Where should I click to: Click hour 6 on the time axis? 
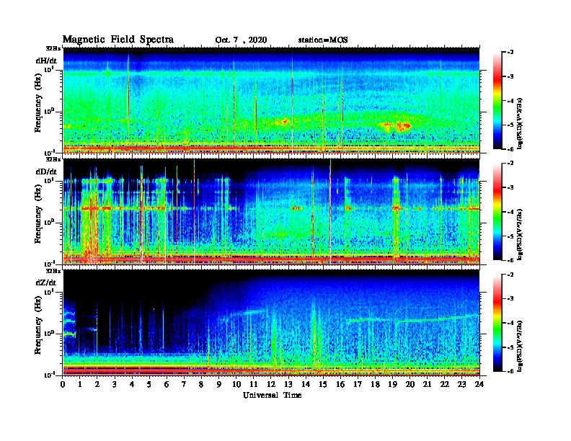(167, 384)
